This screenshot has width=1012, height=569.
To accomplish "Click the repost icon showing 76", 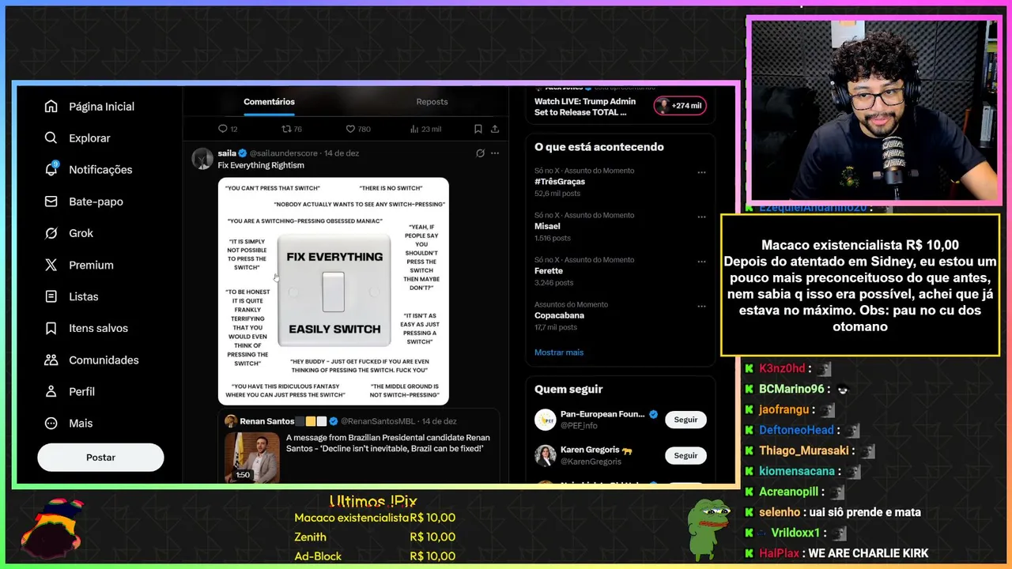I will click(x=287, y=129).
